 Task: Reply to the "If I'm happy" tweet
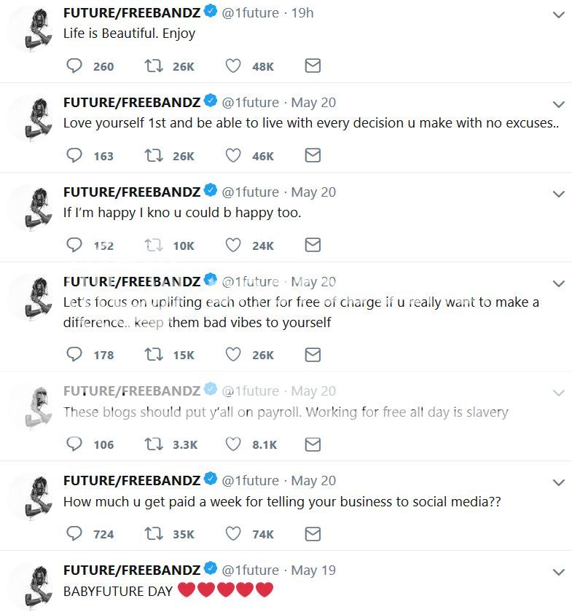[x=74, y=246]
